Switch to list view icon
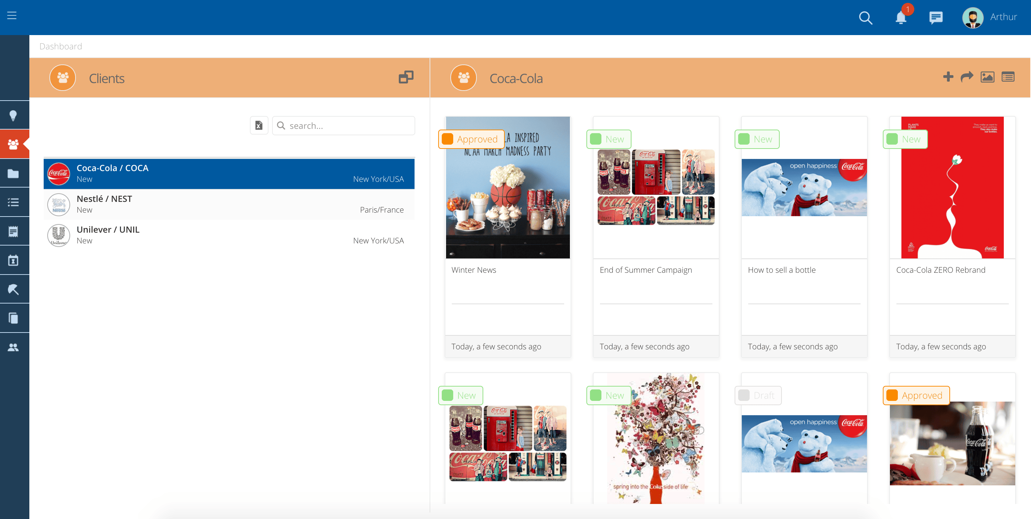Screen dimensions: 1031x519 (x=1008, y=77)
